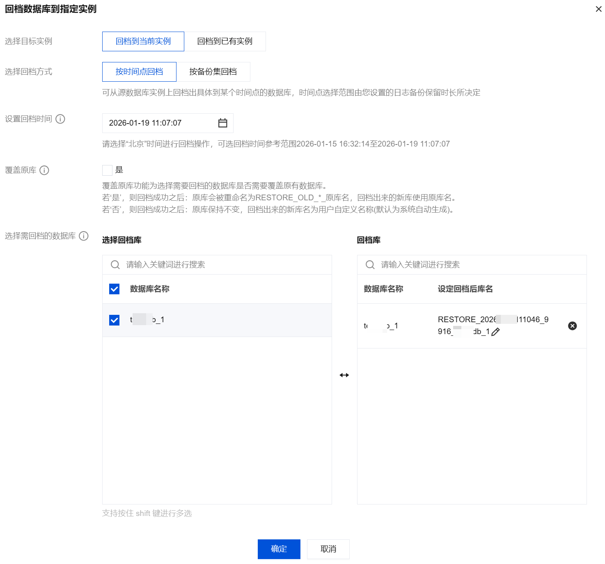
Task: Open the calendar picker for rollback time
Action: [x=223, y=123]
